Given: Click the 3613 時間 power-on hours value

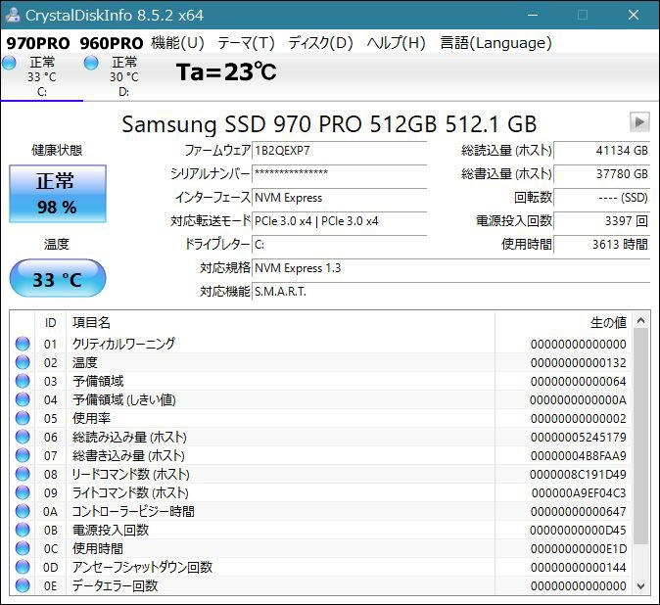Looking at the screenshot, I should [602, 245].
